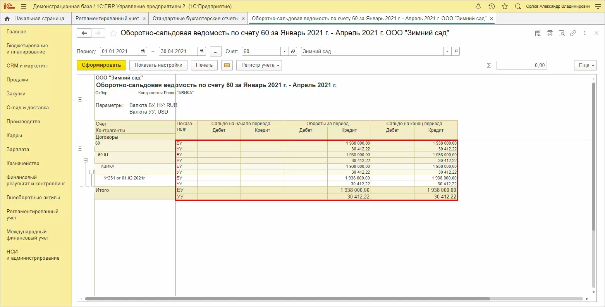The height and width of the screenshot is (307, 605).
Task: Click the search magnifier icon
Action: (x=518, y=7)
